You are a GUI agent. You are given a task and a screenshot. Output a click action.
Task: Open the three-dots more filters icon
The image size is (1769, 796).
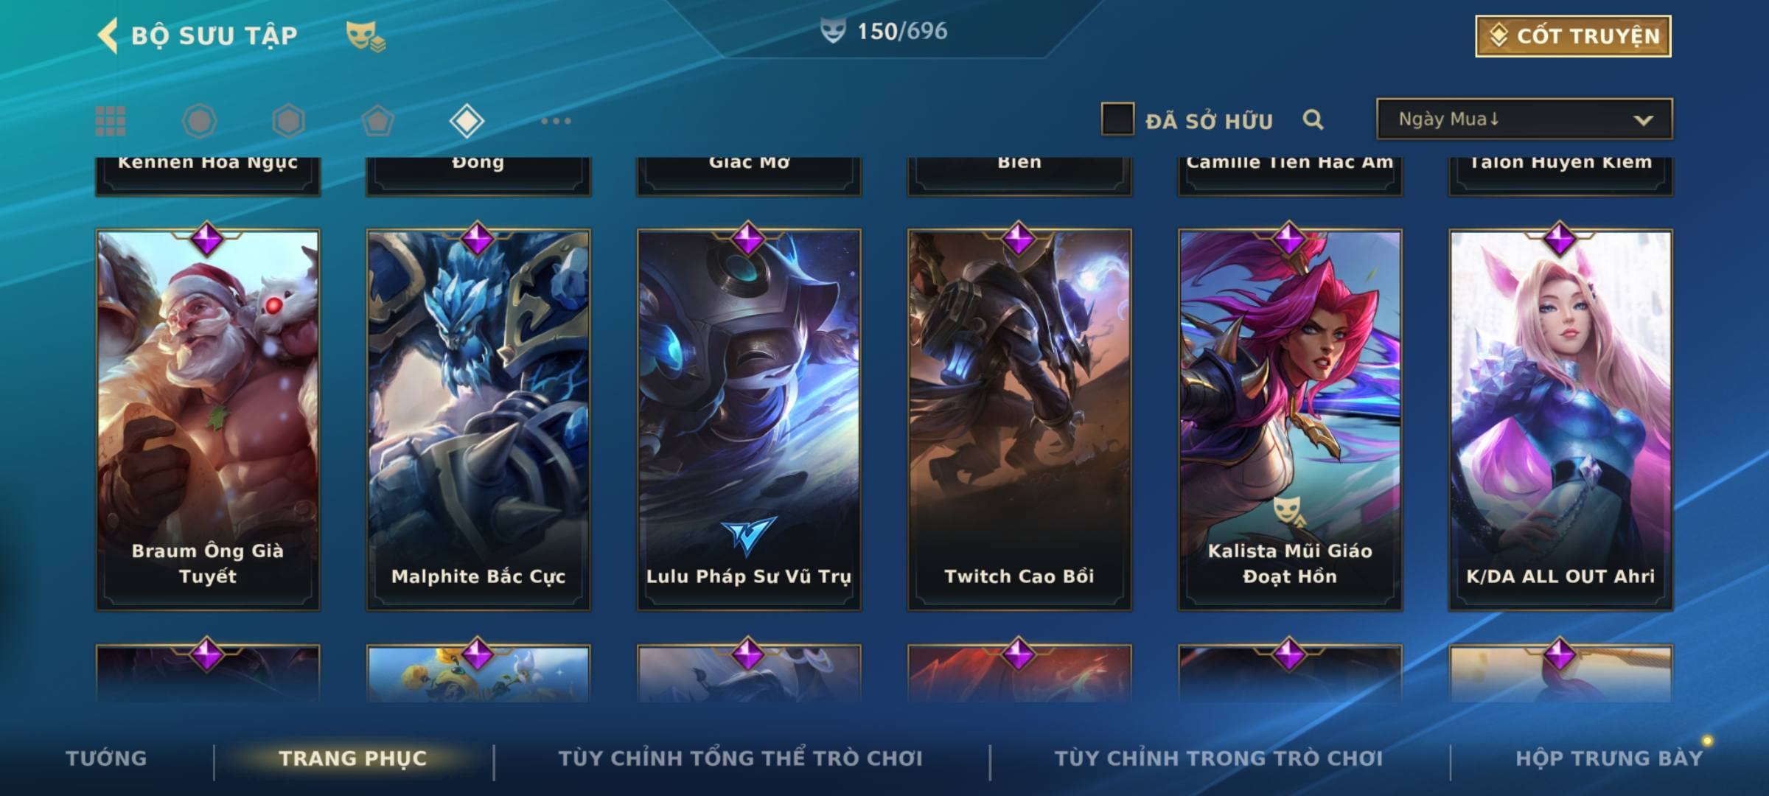[556, 121]
